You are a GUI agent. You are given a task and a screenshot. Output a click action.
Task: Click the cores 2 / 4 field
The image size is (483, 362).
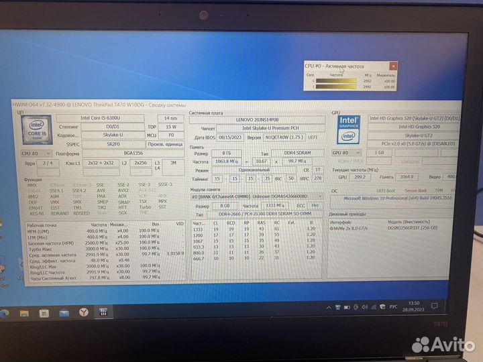pos(48,163)
